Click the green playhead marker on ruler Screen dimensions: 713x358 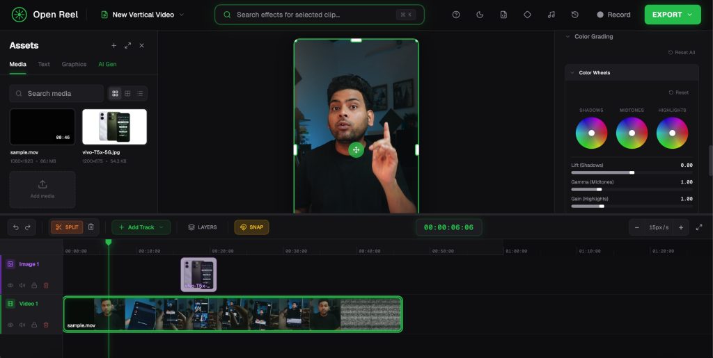pos(108,243)
